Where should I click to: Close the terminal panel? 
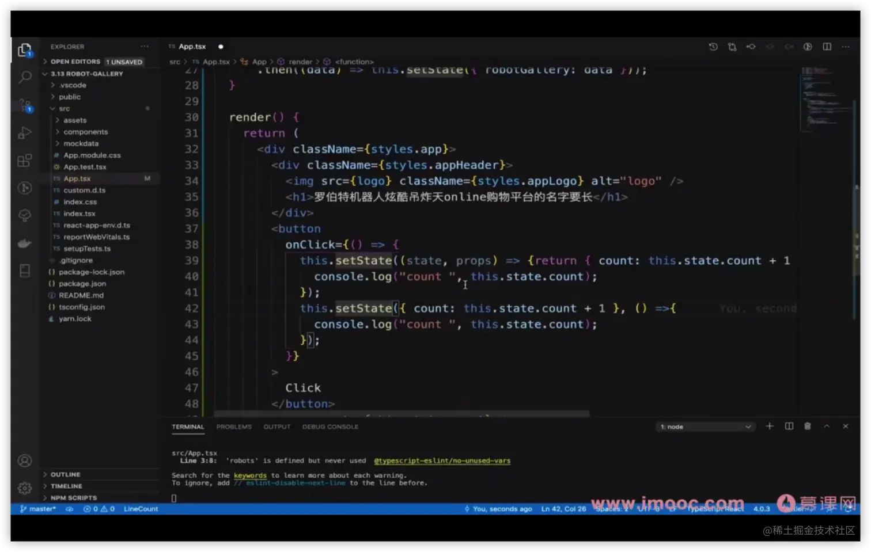click(846, 426)
